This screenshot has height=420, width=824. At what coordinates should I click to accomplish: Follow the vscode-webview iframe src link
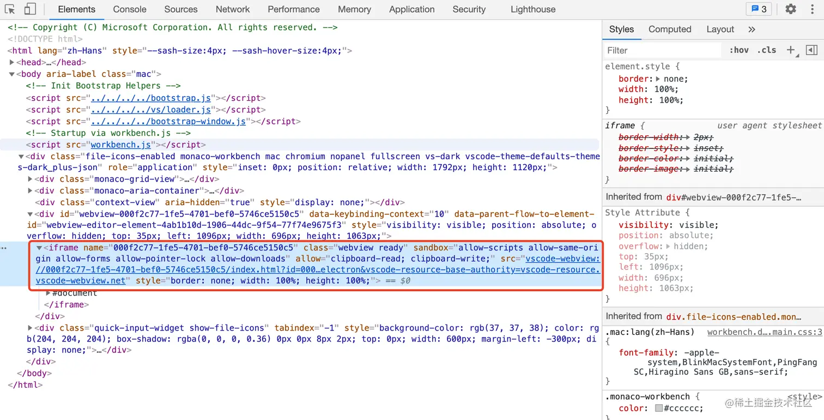317,269
